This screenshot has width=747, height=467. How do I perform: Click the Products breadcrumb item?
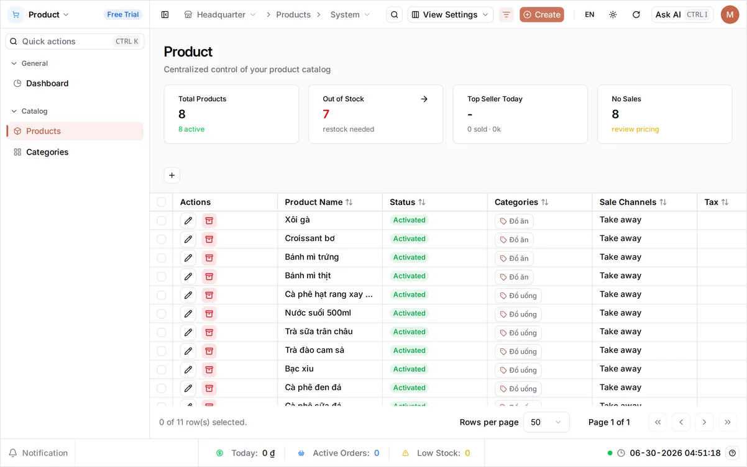click(x=293, y=14)
